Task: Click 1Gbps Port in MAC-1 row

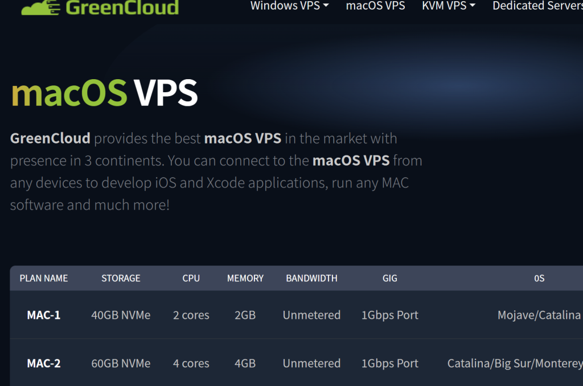Action: point(390,315)
